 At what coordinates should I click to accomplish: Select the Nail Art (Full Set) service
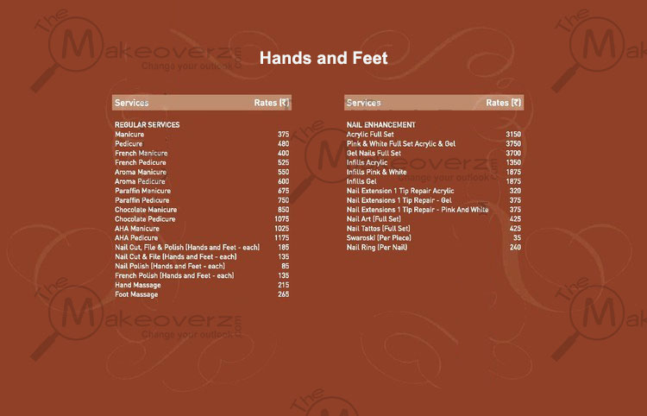[x=373, y=219]
